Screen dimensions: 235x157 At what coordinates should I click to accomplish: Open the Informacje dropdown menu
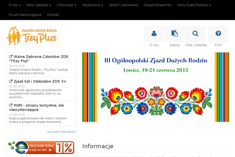tap(67, 5)
